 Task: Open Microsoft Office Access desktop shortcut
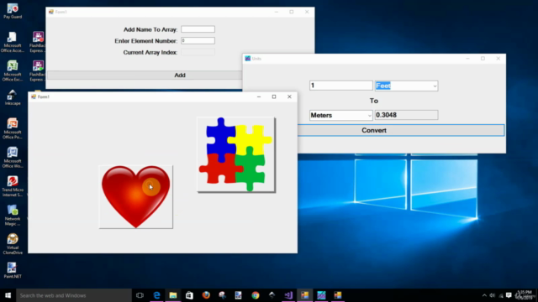coord(13,42)
